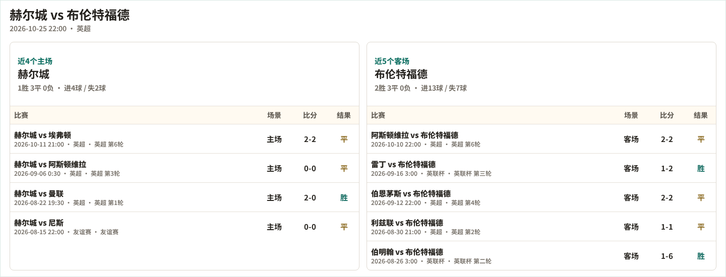726x277 pixels.
Task: Click result 胜 in 伯明翰 row
Action: (701, 256)
